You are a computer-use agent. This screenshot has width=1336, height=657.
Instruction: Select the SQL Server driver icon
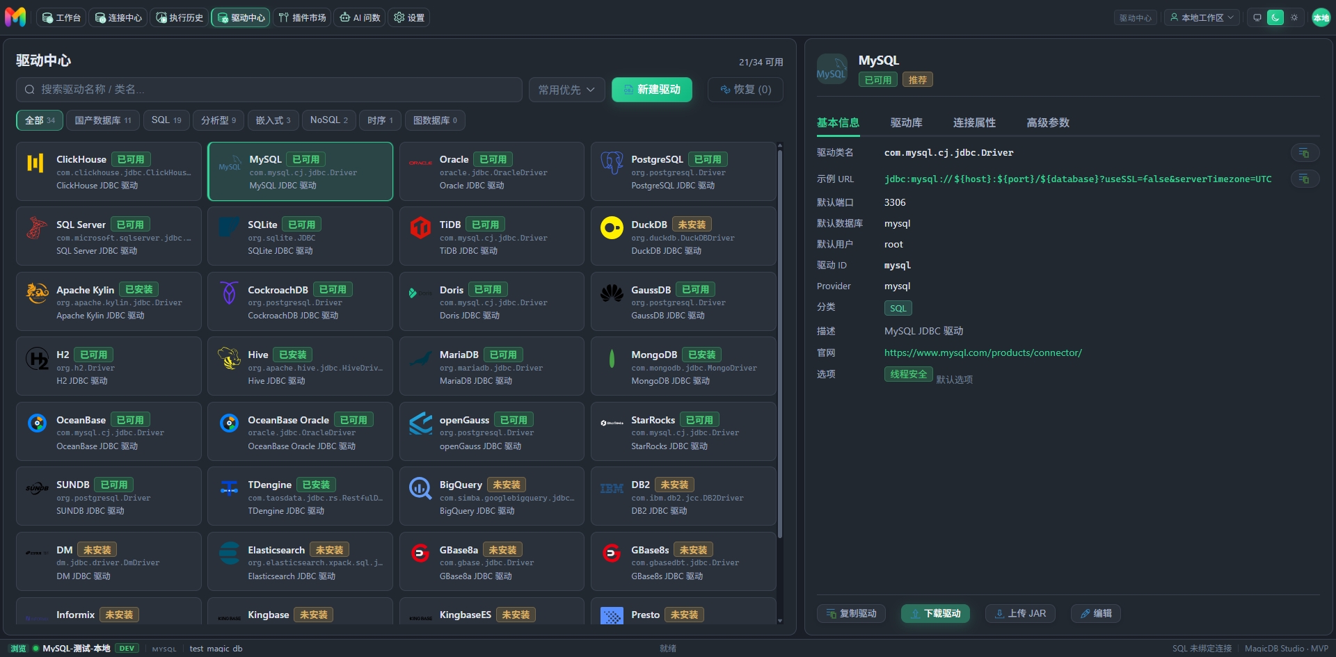pos(37,228)
